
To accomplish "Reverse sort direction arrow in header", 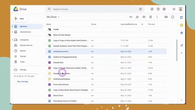I will click(142, 24).
